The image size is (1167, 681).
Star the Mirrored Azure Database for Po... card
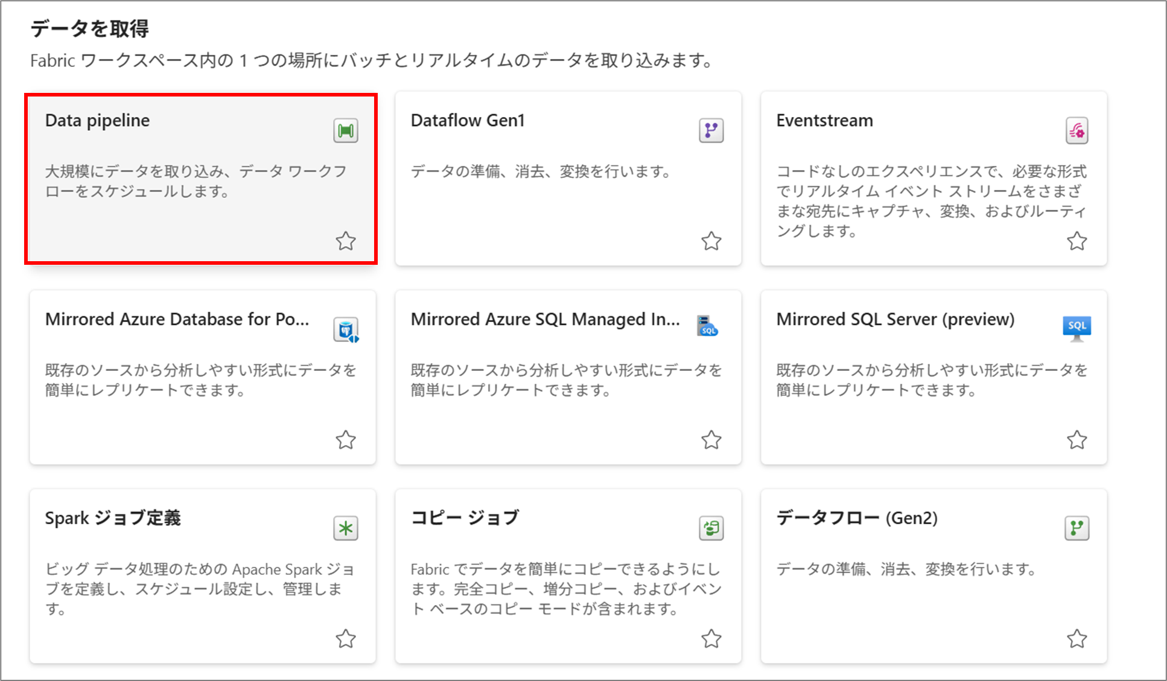coord(346,440)
